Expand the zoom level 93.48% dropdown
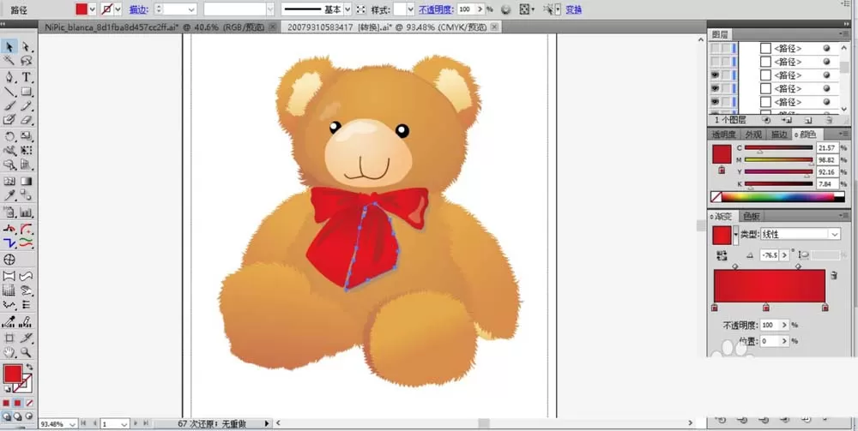Image resolution: width=858 pixels, height=431 pixels. pos(73,424)
